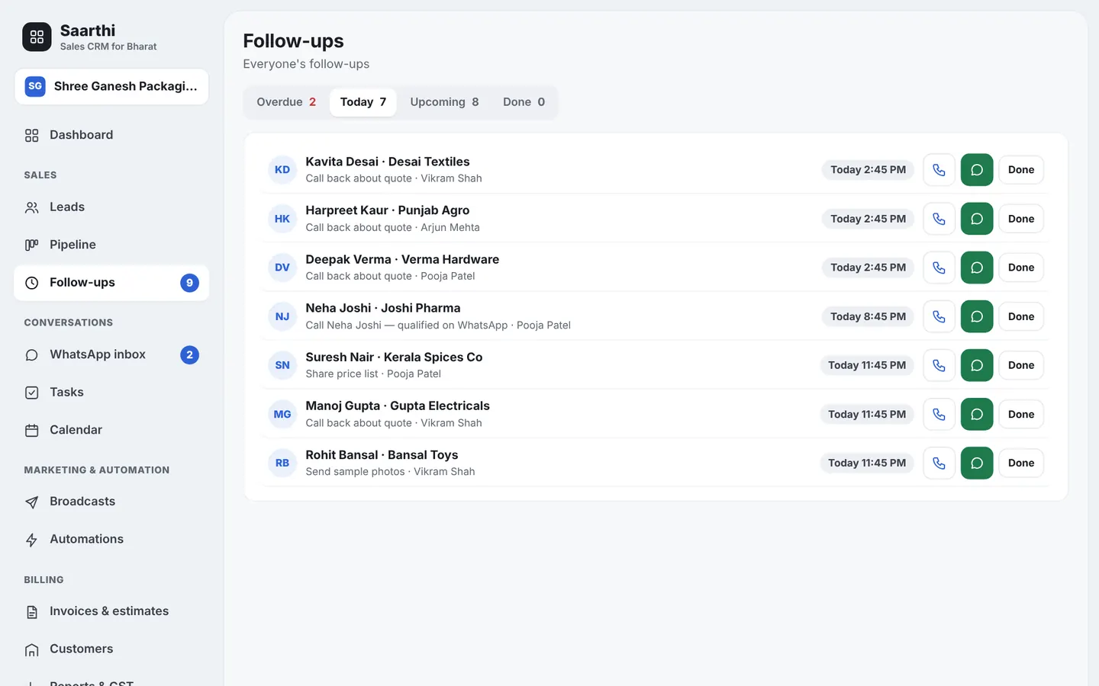Open Pipeline in the sidebar
Image resolution: width=1099 pixels, height=686 pixels.
pyautogui.click(x=111, y=245)
